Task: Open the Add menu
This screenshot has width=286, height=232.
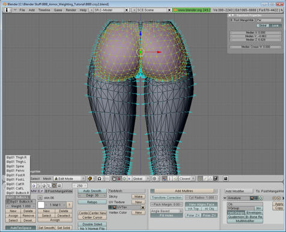Action: [x=32, y=10]
